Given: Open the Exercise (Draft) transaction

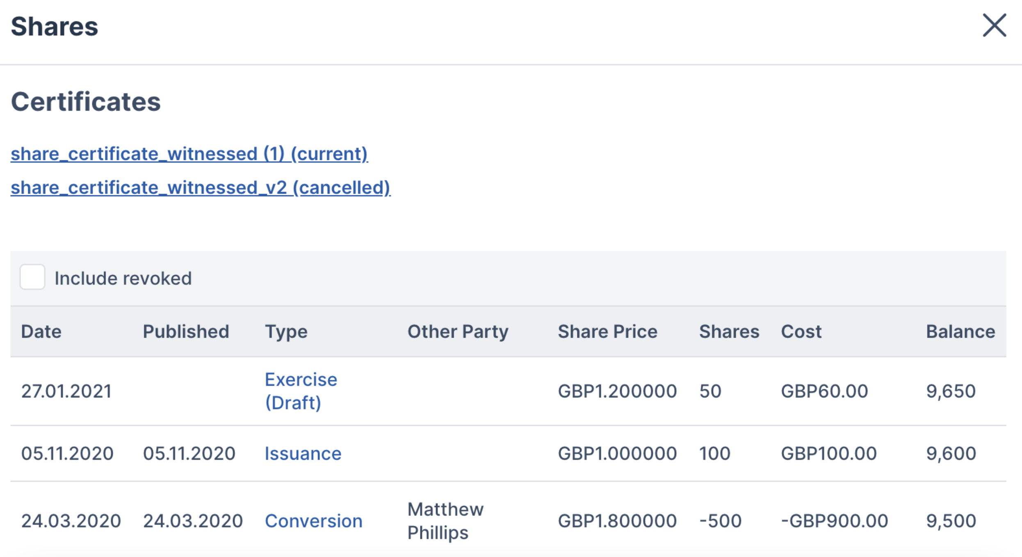Looking at the screenshot, I should coord(301,391).
